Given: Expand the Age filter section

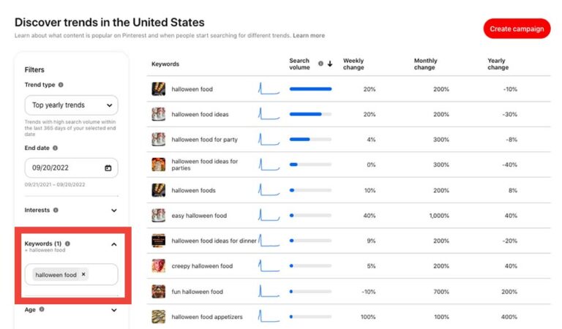Looking at the screenshot, I should (x=114, y=310).
